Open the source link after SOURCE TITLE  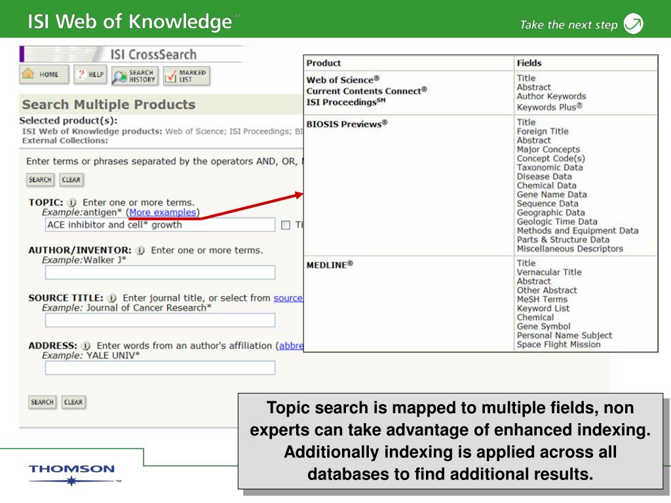(x=288, y=298)
